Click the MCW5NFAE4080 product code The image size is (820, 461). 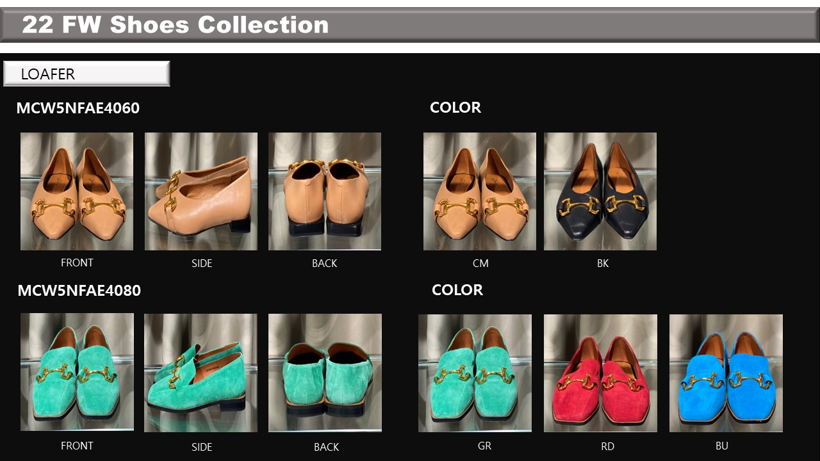[79, 291]
